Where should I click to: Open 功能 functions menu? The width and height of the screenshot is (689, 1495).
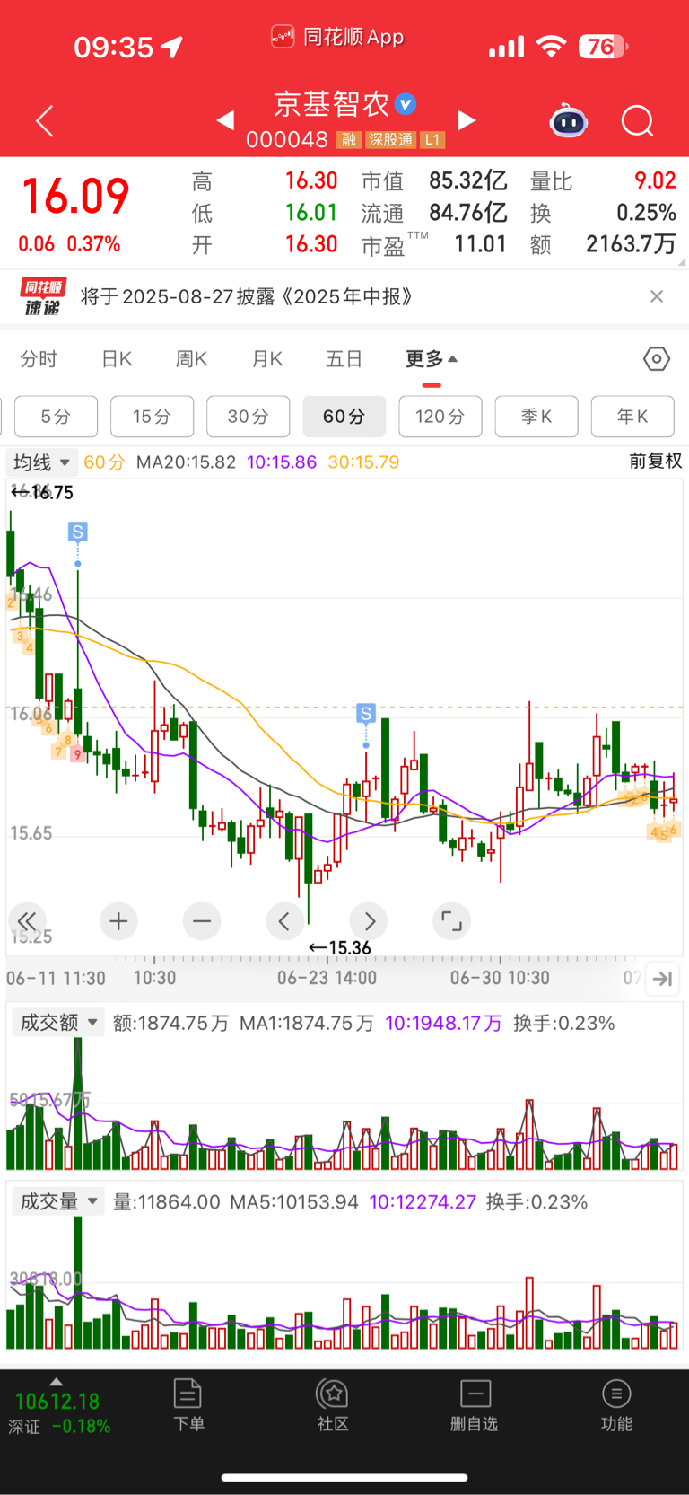point(616,1405)
